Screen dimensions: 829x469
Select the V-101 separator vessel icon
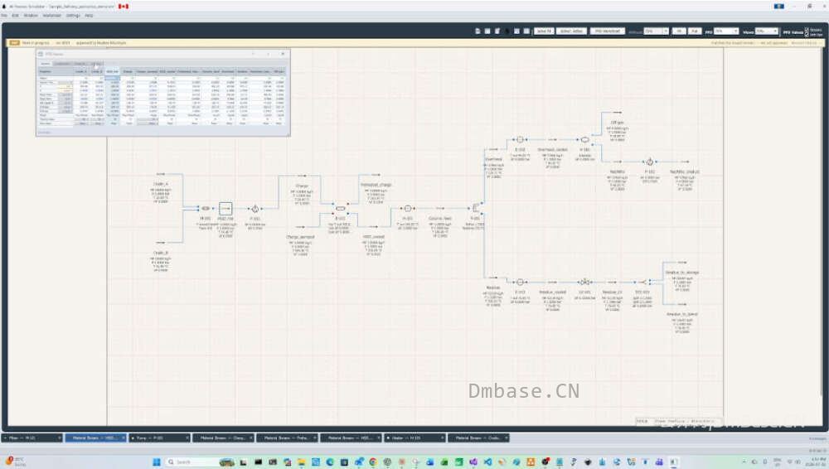pyautogui.click(x=584, y=139)
